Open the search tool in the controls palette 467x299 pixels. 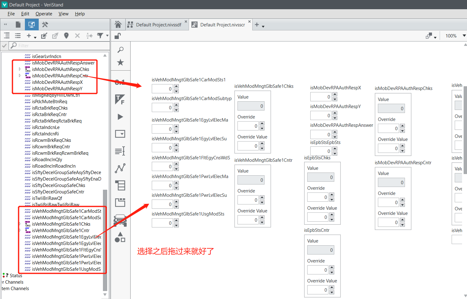(120, 49)
